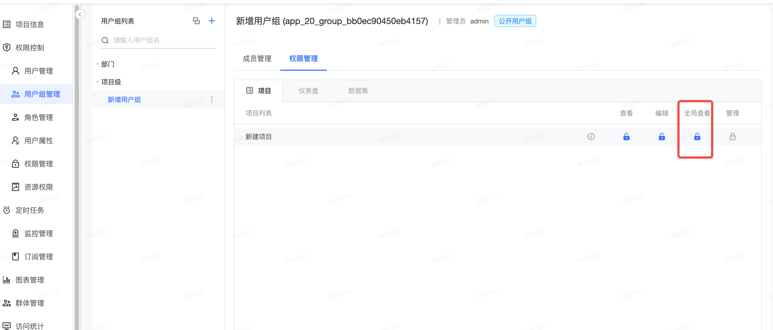This screenshot has height=330, width=773.
Task: Open 群体管理 in sidebar
Action: pyautogui.click(x=30, y=303)
